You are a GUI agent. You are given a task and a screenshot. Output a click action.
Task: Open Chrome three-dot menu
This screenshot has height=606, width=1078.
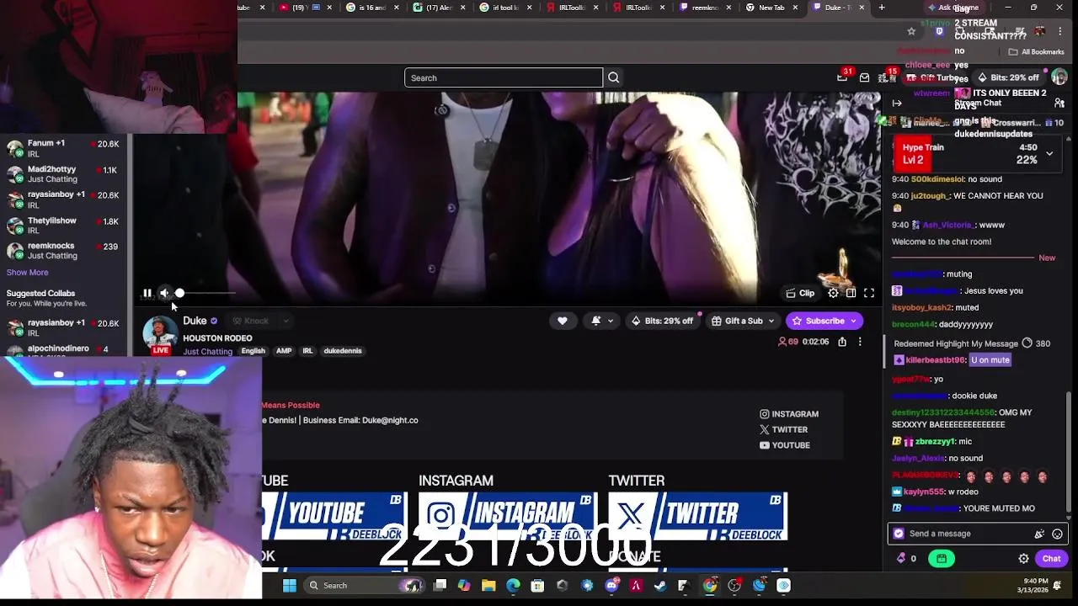click(1060, 31)
